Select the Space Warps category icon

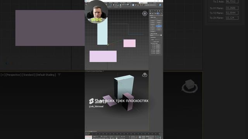click(160, 13)
